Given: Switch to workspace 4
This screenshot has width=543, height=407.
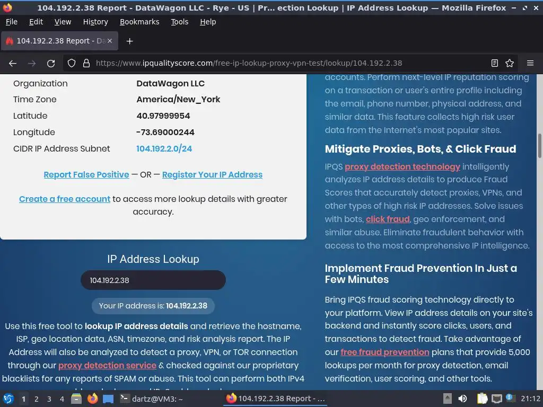Looking at the screenshot, I should click(62, 399).
